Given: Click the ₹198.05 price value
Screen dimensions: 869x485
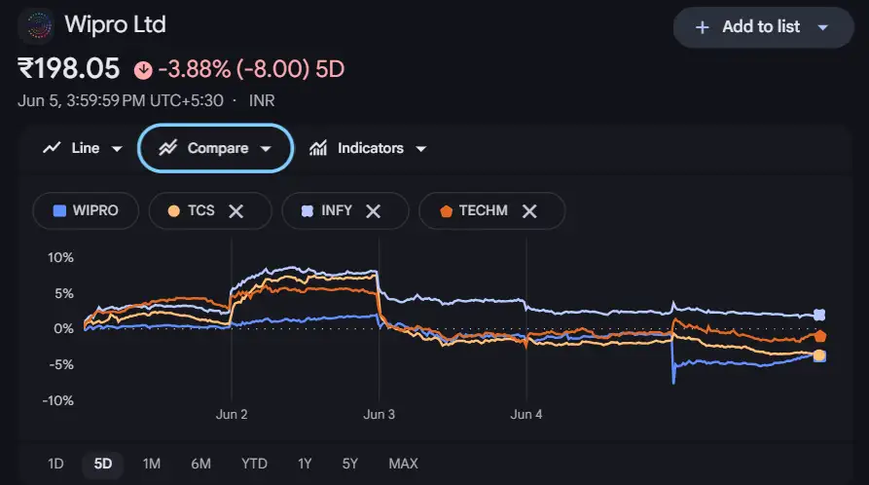Looking at the screenshot, I should pyautogui.click(x=69, y=69).
